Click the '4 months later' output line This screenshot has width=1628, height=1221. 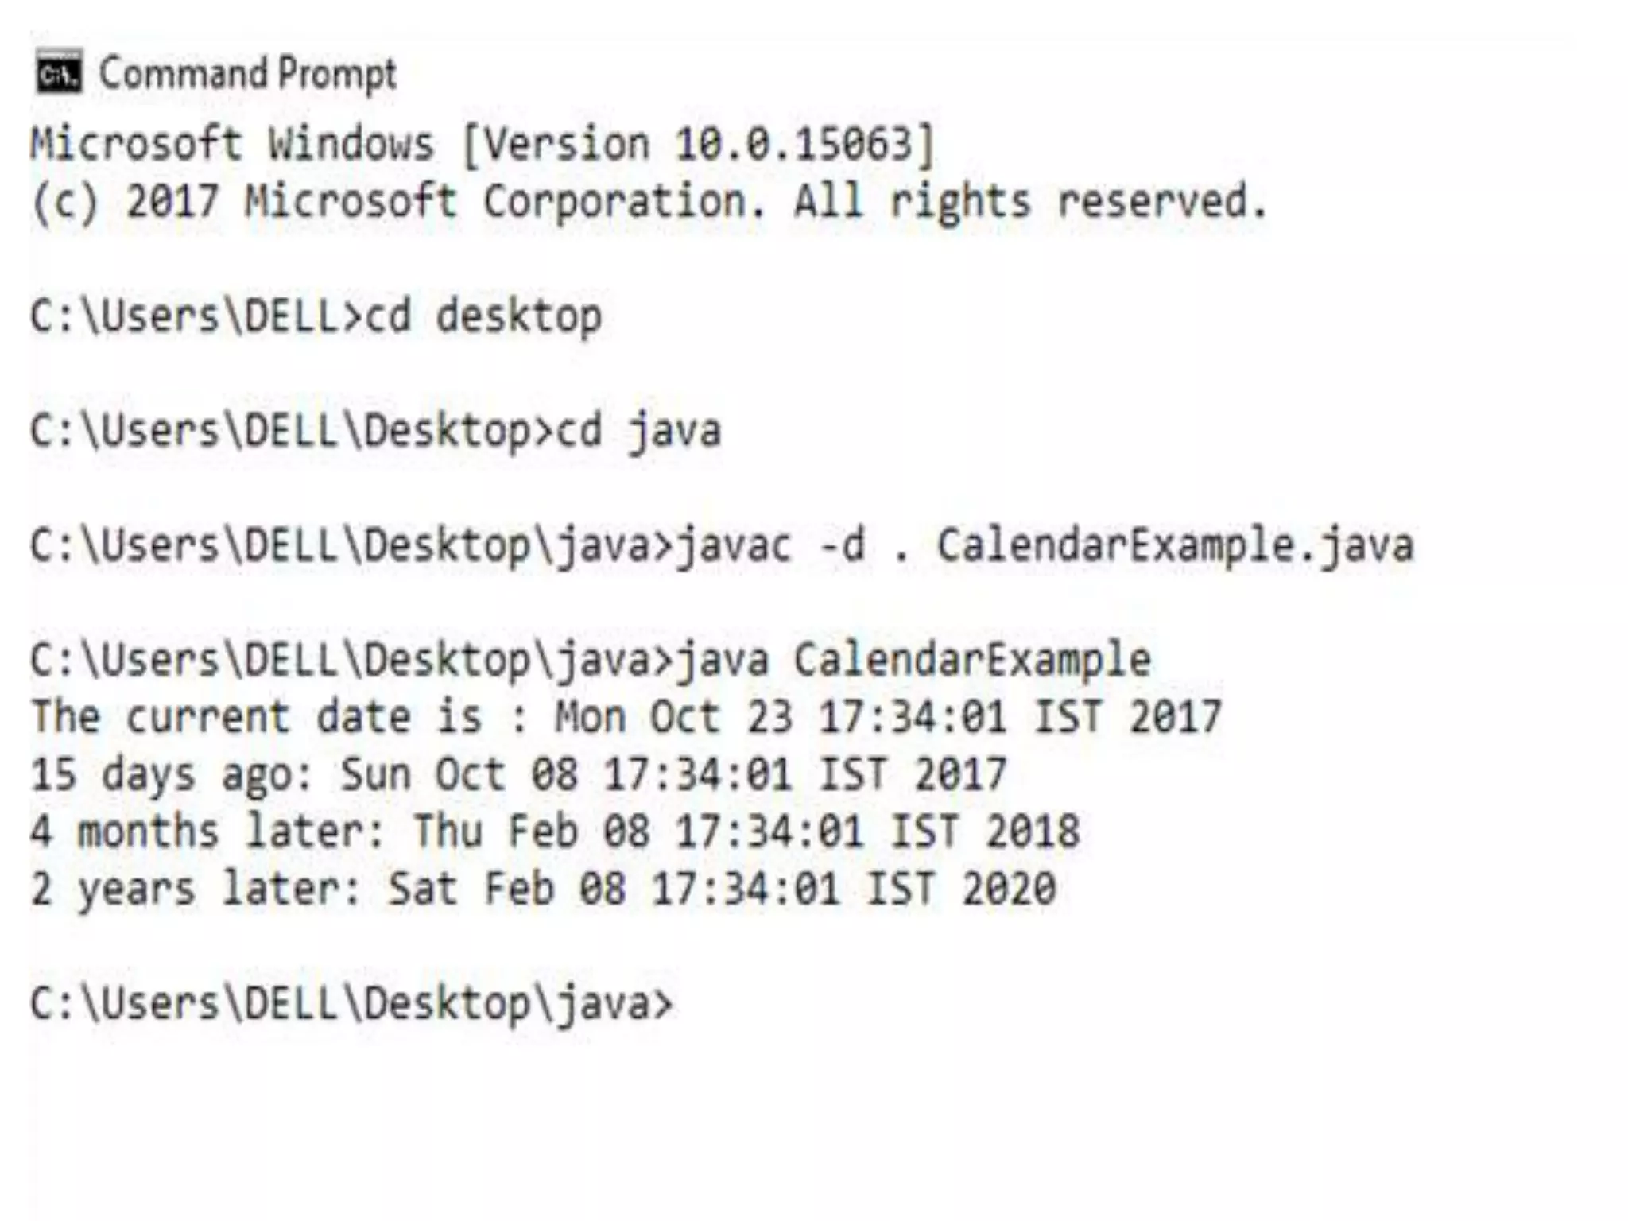pos(554,831)
